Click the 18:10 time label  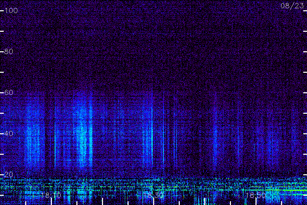tap(51, 195)
